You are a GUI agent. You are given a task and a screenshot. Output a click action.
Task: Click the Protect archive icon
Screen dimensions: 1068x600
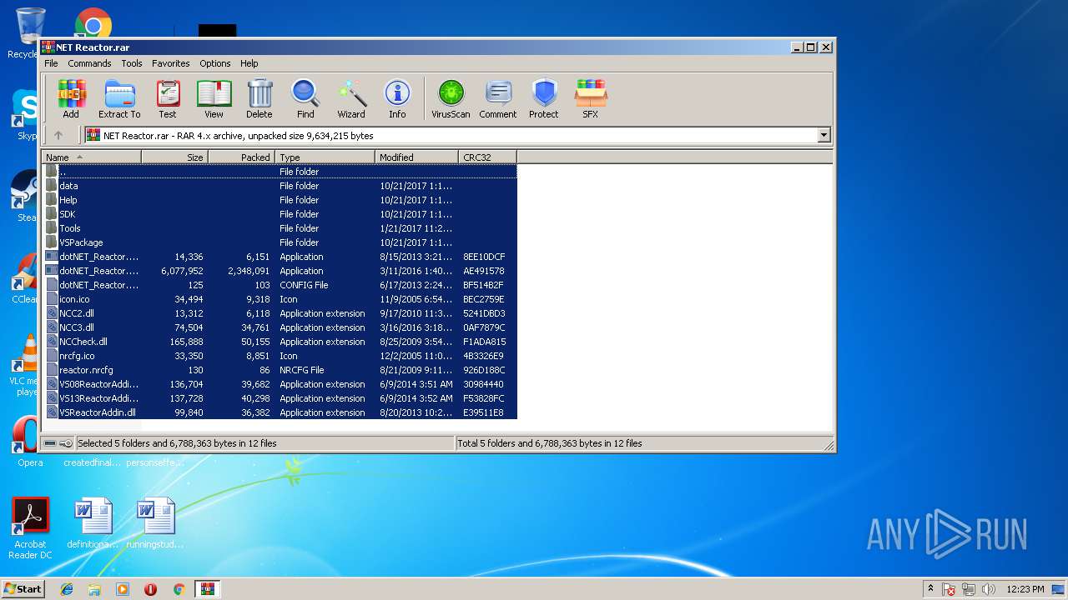(544, 99)
